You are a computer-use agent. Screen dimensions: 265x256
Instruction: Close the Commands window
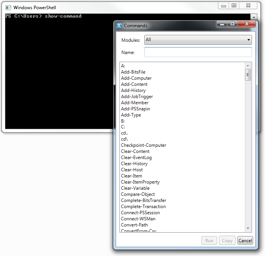click(x=247, y=24)
